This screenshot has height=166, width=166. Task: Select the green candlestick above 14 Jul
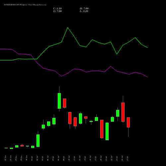tap(81, 119)
